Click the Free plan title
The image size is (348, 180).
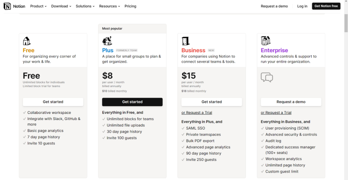pos(29,50)
